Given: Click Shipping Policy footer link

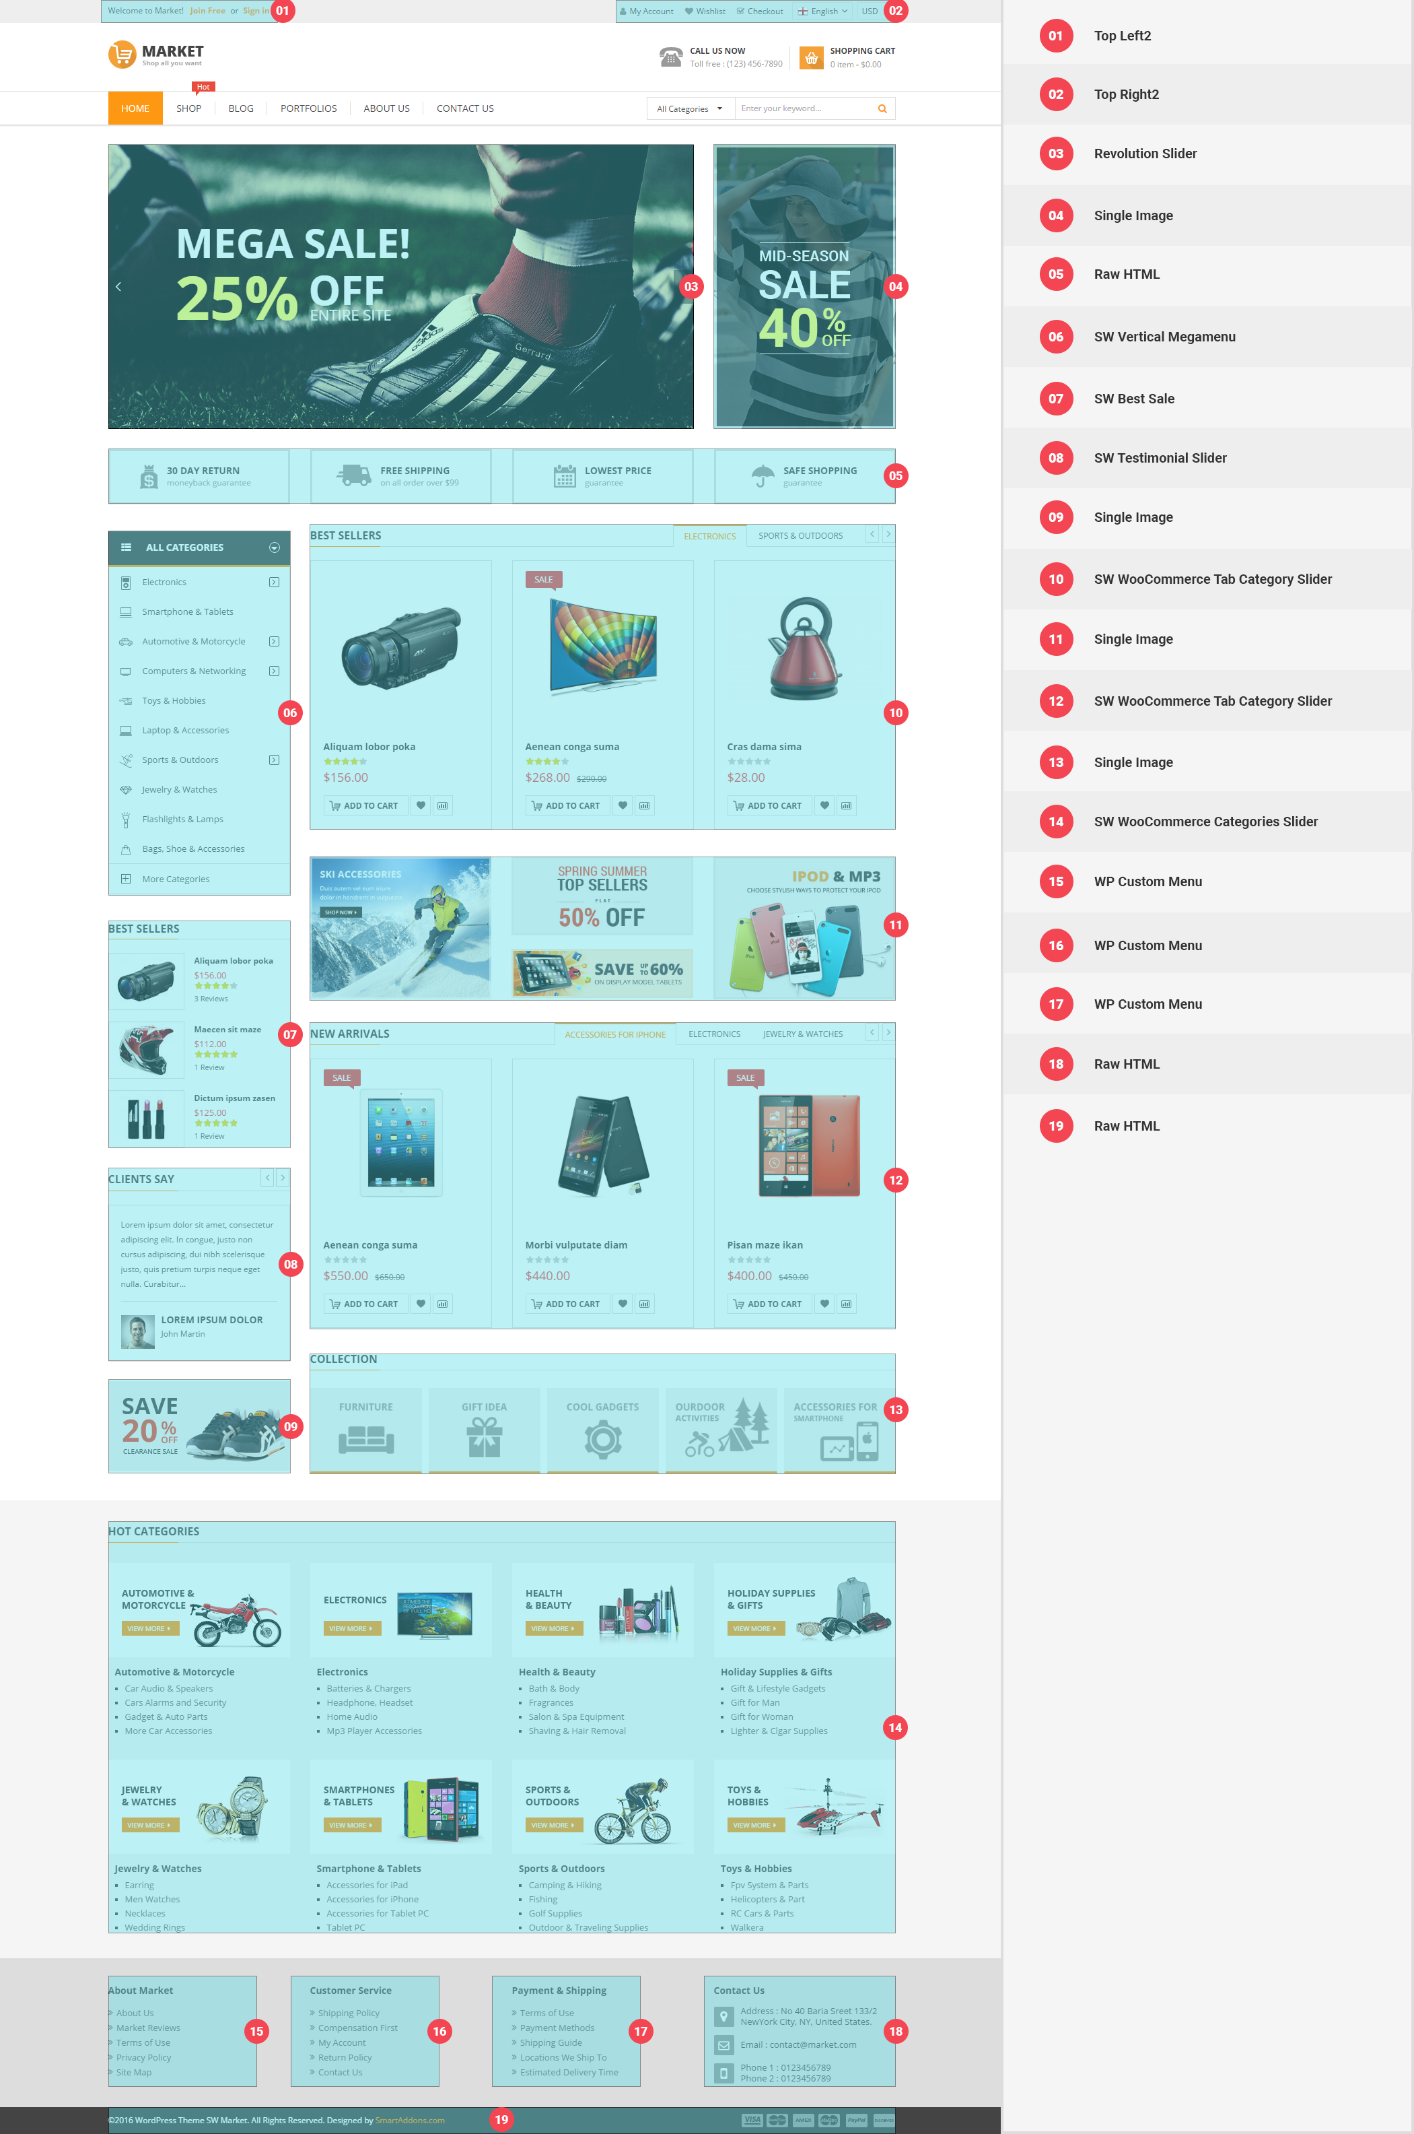Looking at the screenshot, I should pos(348,2013).
